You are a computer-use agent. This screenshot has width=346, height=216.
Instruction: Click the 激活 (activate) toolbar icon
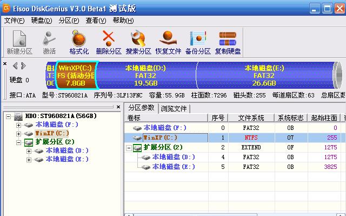tap(49, 42)
